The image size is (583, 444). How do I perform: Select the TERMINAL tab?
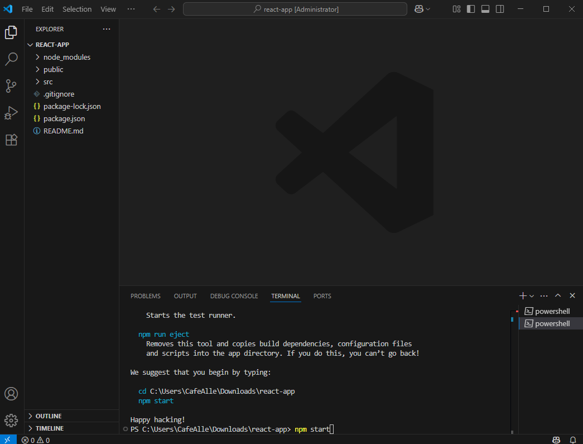point(285,296)
